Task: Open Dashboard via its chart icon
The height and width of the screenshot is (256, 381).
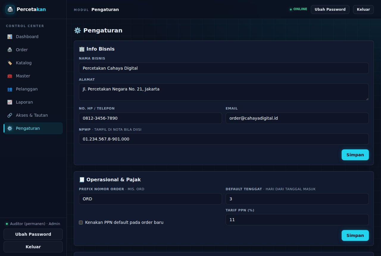Action: 10,37
